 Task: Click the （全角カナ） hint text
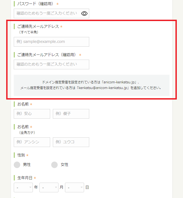[x=27, y=133]
